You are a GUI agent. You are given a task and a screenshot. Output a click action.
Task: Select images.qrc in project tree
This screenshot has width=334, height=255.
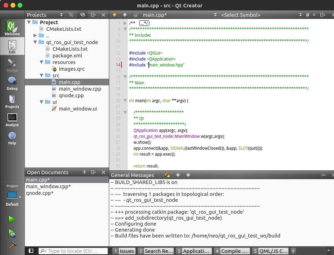click(71, 69)
